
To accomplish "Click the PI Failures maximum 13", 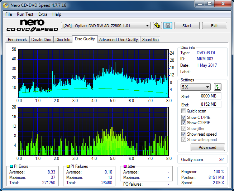I will click(x=110, y=177).
